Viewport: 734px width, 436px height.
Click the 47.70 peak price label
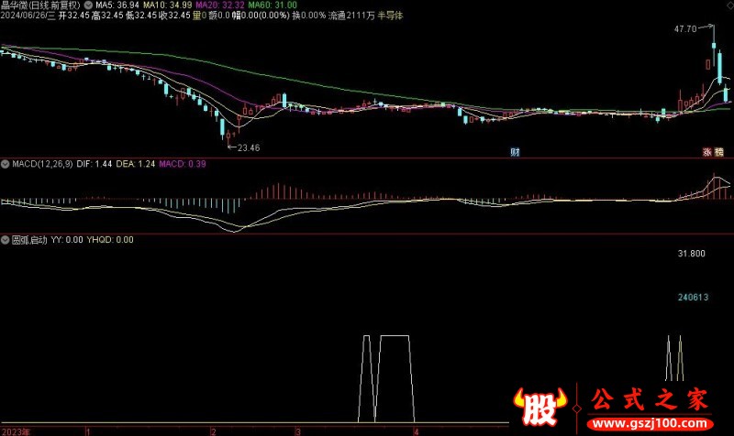point(685,29)
